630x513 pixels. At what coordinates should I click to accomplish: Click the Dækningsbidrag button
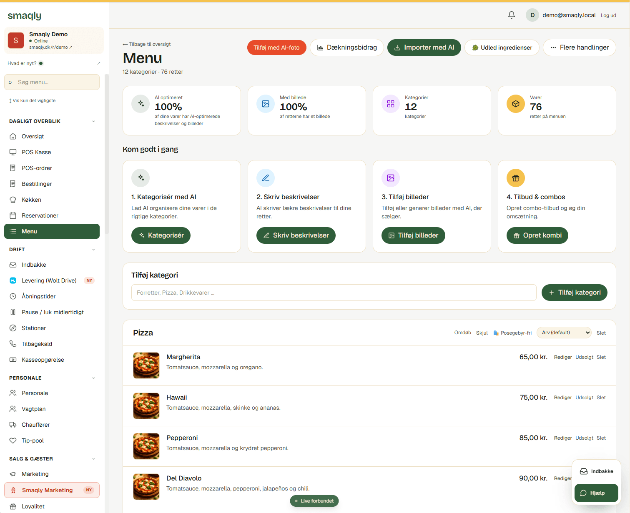pyautogui.click(x=347, y=48)
